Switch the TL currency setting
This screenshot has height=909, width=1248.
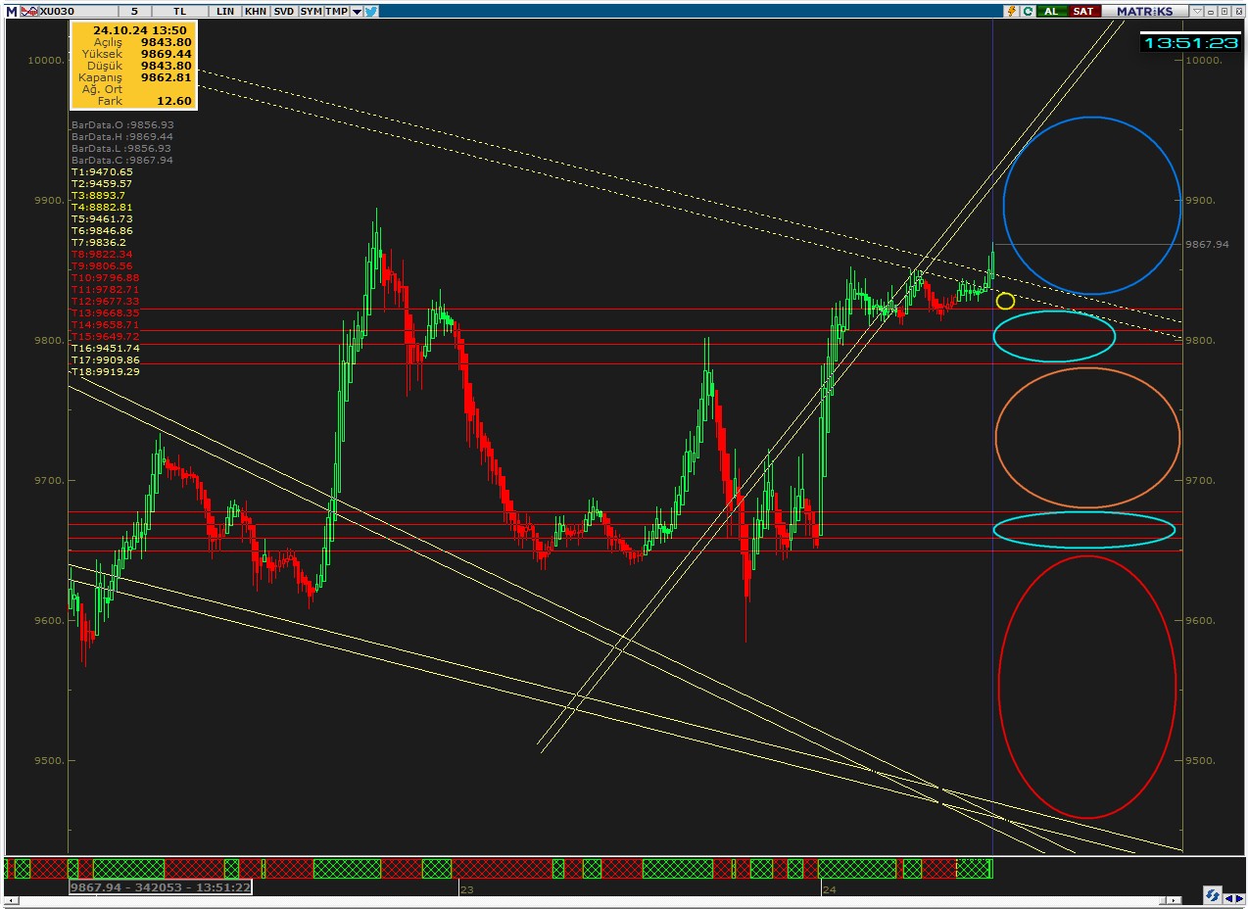point(179,11)
